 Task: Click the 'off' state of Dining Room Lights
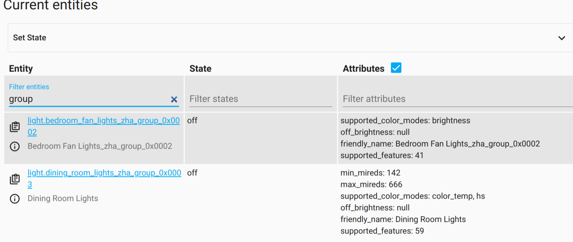pyautogui.click(x=192, y=173)
